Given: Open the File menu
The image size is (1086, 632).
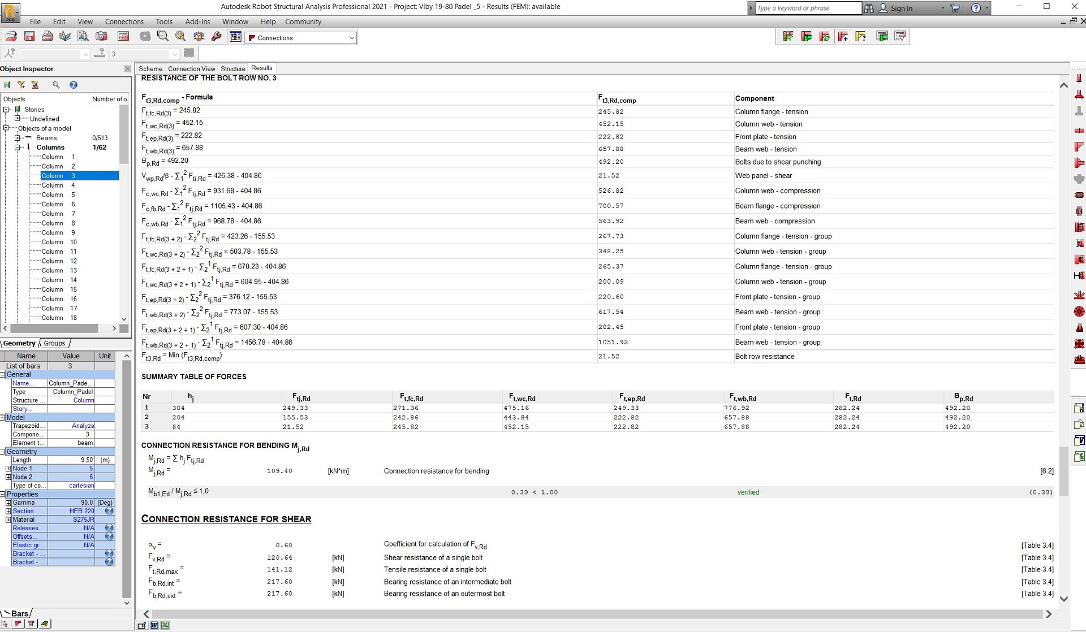Looking at the screenshot, I should coord(35,21).
